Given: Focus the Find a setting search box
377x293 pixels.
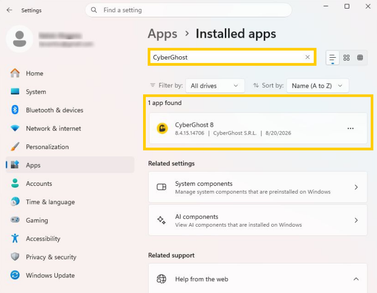Looking at the screenshot, I should pos(188,10).
